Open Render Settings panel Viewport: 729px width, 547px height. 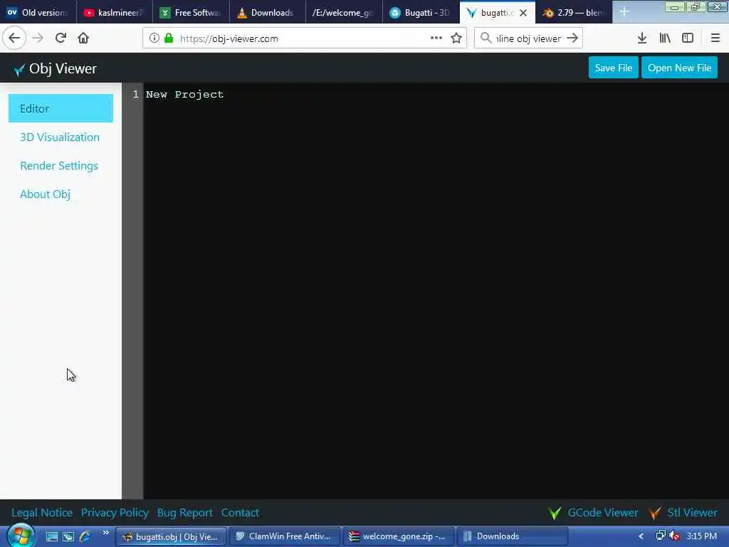coord(59,165)
